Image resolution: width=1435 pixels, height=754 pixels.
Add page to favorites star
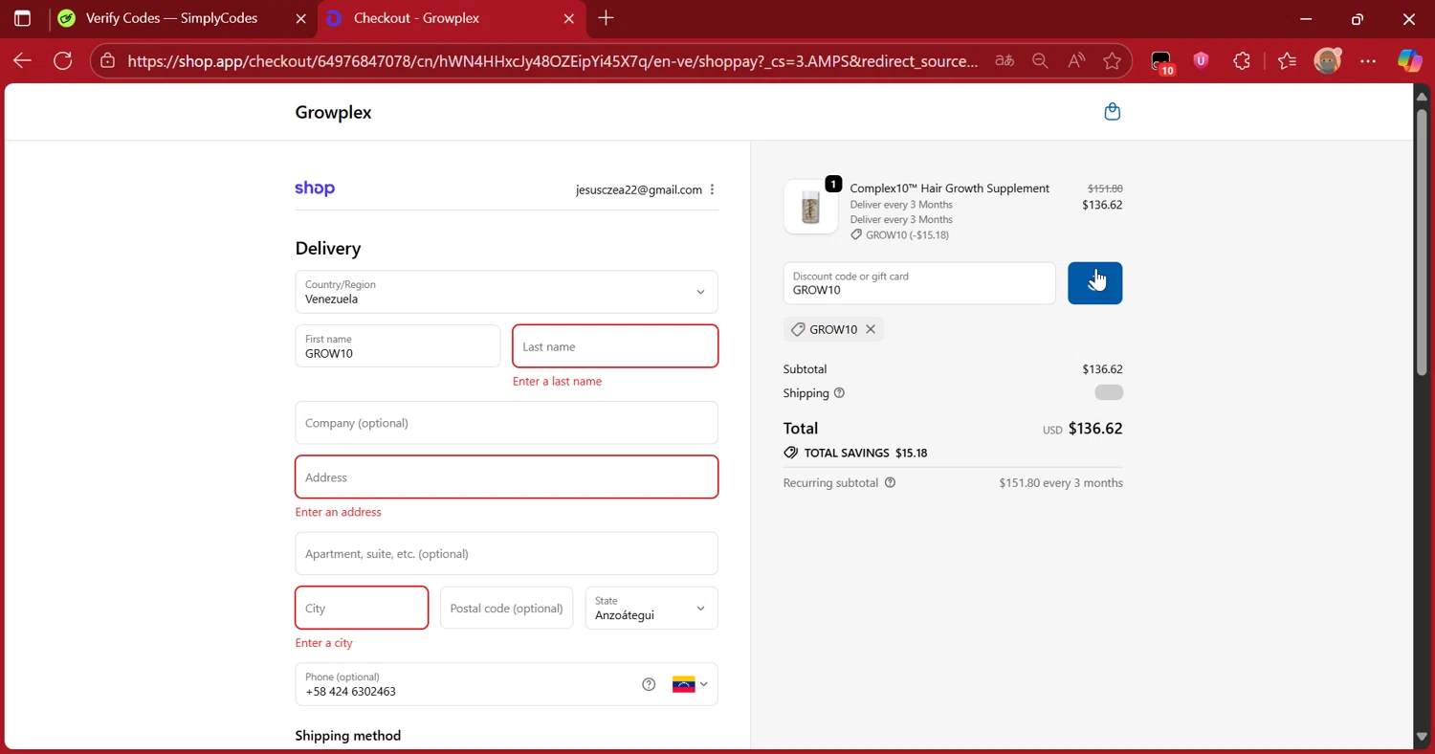tap(1112, 61)
